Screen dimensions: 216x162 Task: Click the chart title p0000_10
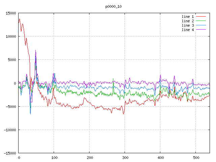[113, 6]
